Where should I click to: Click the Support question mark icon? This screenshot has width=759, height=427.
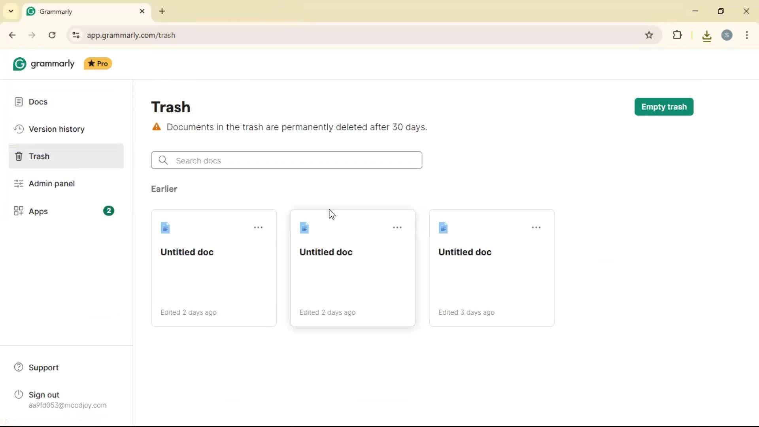pyautogui.click(x=19, y=367)
